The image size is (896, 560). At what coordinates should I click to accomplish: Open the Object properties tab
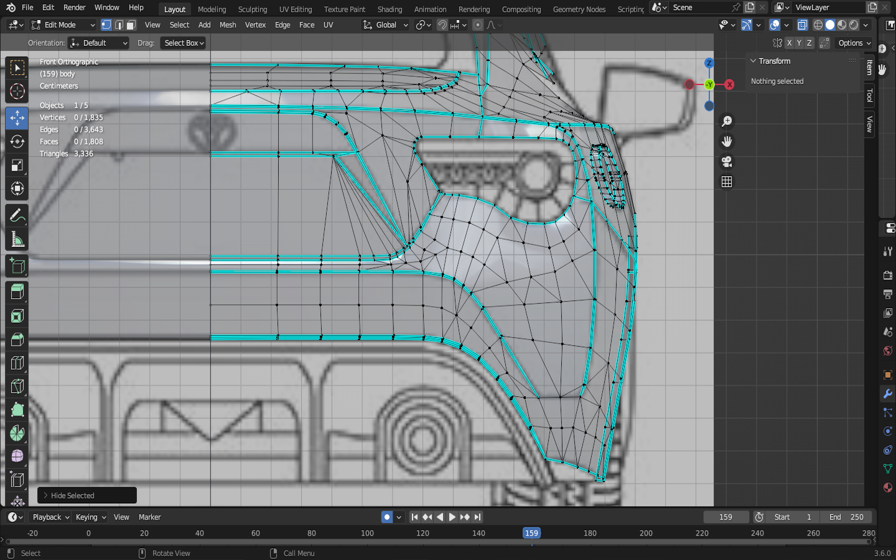click(887, 375)
